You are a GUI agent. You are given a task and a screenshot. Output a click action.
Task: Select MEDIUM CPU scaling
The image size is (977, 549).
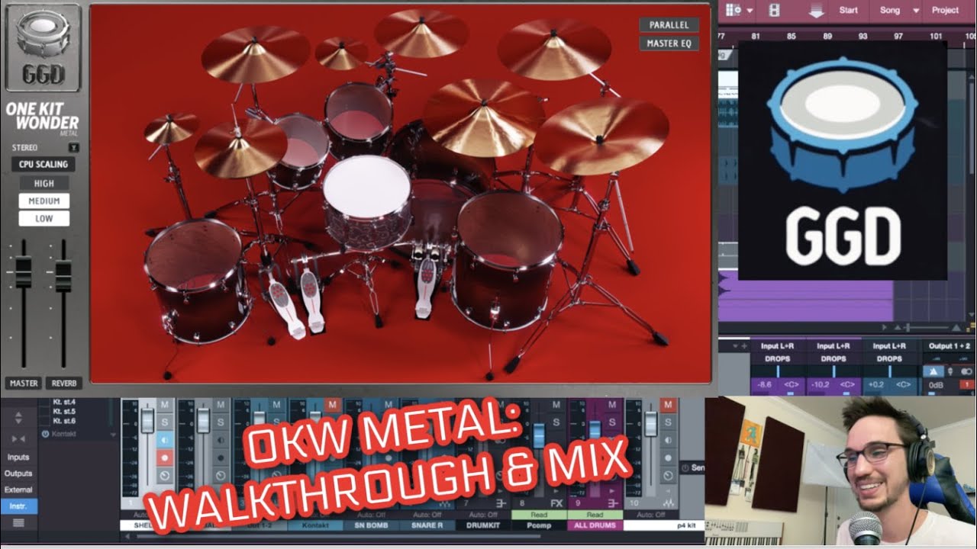pos(44,201)
